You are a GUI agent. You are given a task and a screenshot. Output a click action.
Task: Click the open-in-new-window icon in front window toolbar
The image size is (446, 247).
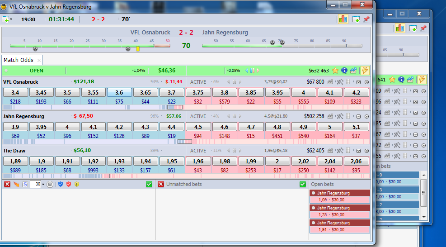click(x=356, y=19)
